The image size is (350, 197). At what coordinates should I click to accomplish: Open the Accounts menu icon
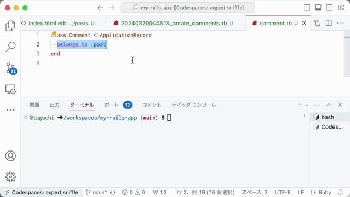coord(10,156)
